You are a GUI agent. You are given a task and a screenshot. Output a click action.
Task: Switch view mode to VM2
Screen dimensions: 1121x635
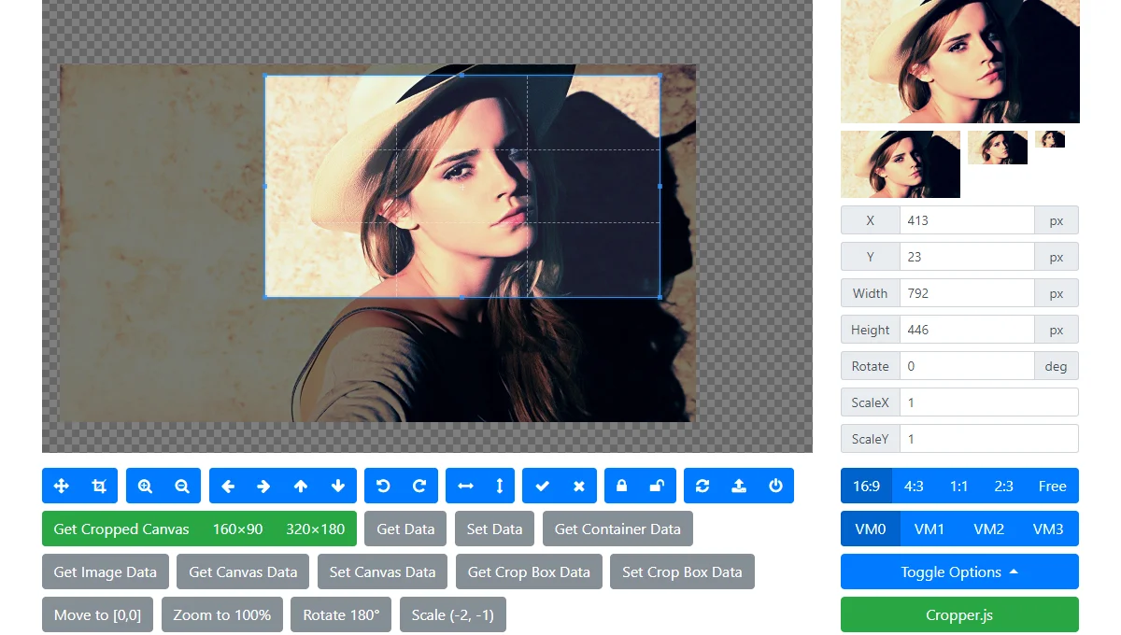(988, 529)
